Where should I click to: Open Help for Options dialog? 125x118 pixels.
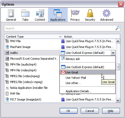click(111, 111)
